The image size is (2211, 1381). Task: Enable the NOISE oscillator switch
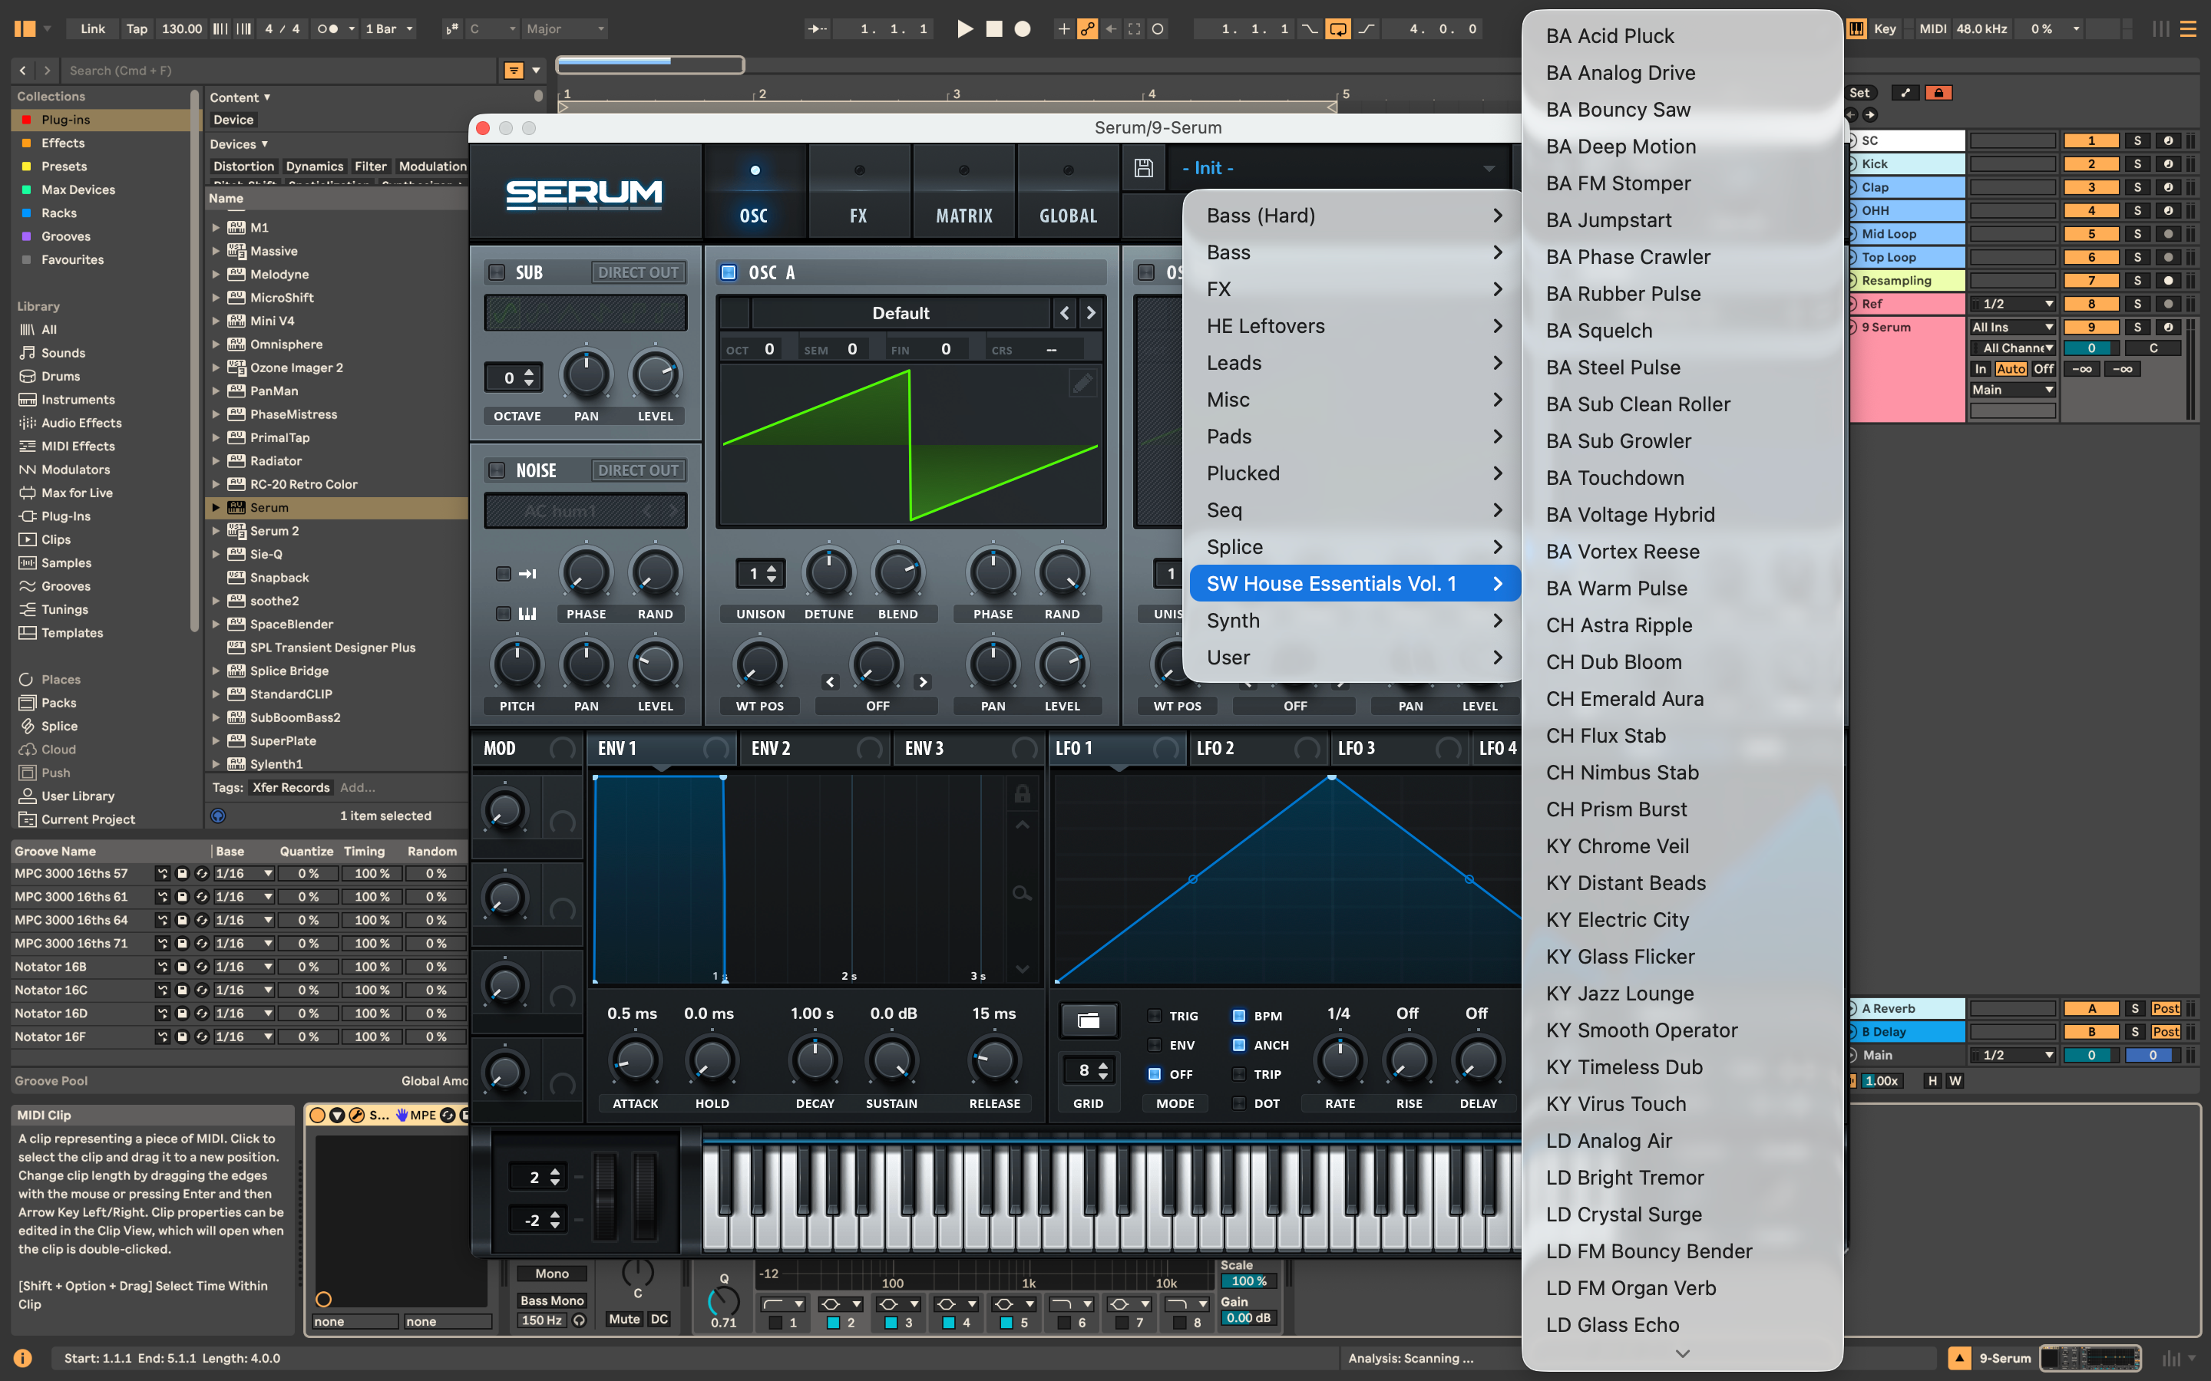pyautogui.click(x=497, y=470)
